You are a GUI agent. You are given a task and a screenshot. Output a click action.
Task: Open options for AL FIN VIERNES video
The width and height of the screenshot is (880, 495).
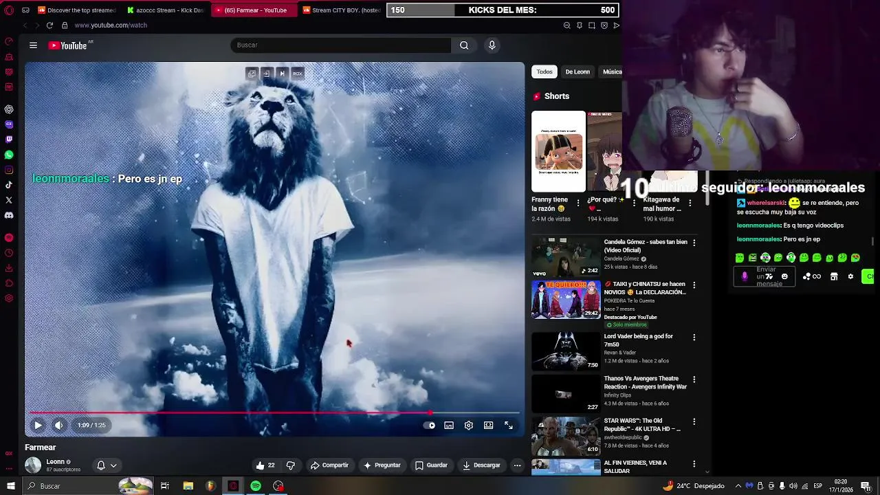tap(694, 464)
